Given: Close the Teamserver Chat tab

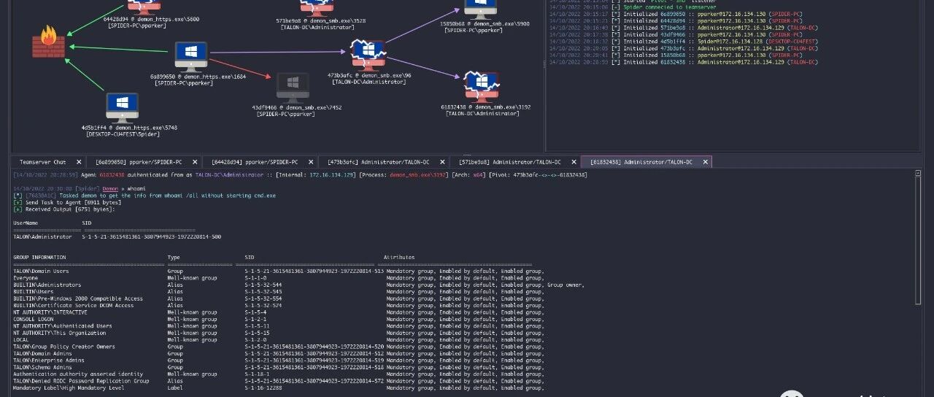Looking at the screenshot, I should 78,162.
